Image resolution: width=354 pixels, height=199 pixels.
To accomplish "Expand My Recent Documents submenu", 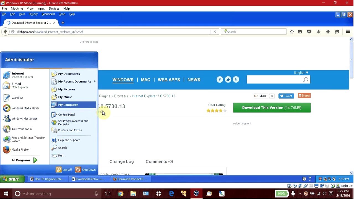I will (73, 82).
